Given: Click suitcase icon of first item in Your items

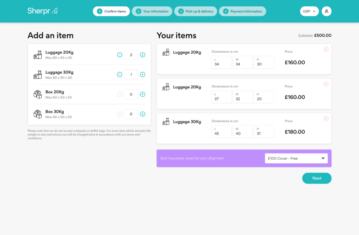Looking at the screenshot, I should pos(166,52).
